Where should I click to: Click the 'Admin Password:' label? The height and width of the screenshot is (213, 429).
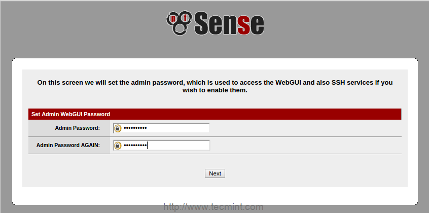(x=78, y=128)
